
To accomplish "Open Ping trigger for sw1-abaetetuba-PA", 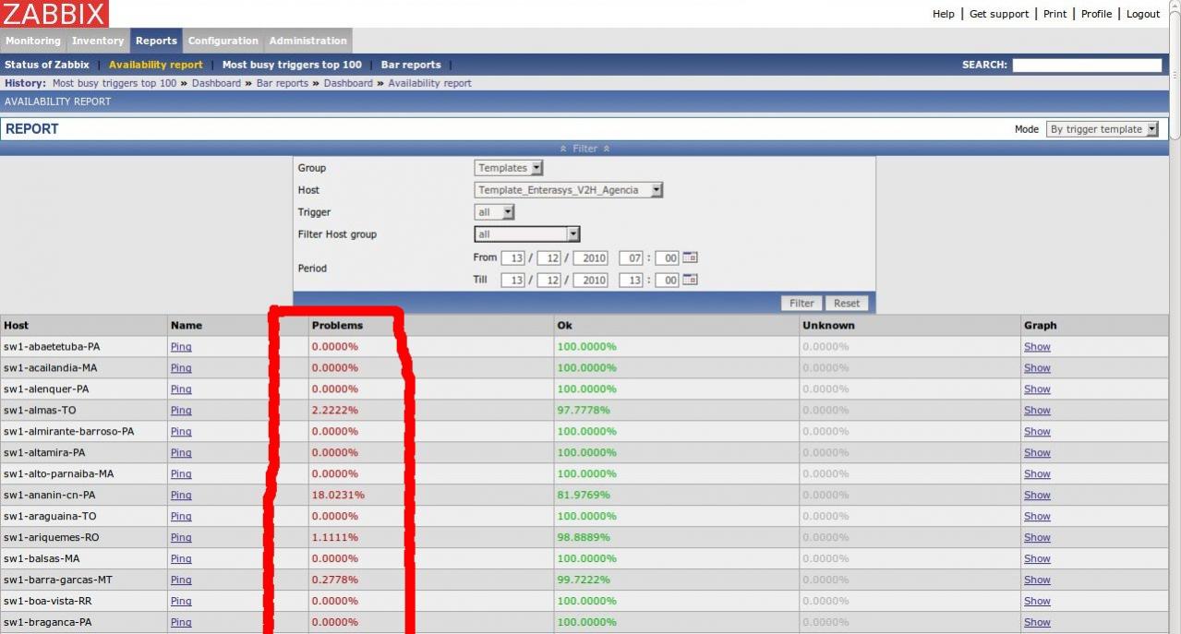I will point(181,347).
